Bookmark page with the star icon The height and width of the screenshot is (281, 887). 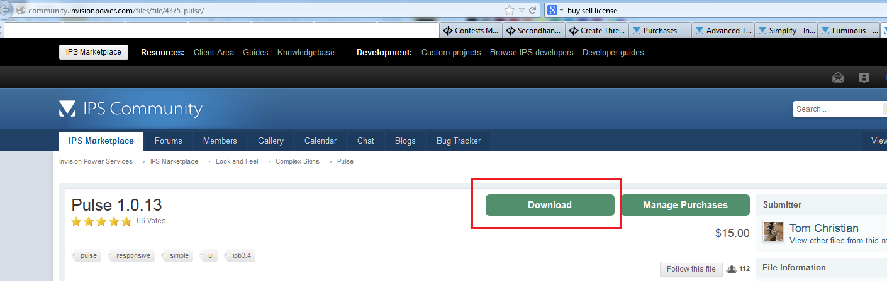click(x=510, y=10)
